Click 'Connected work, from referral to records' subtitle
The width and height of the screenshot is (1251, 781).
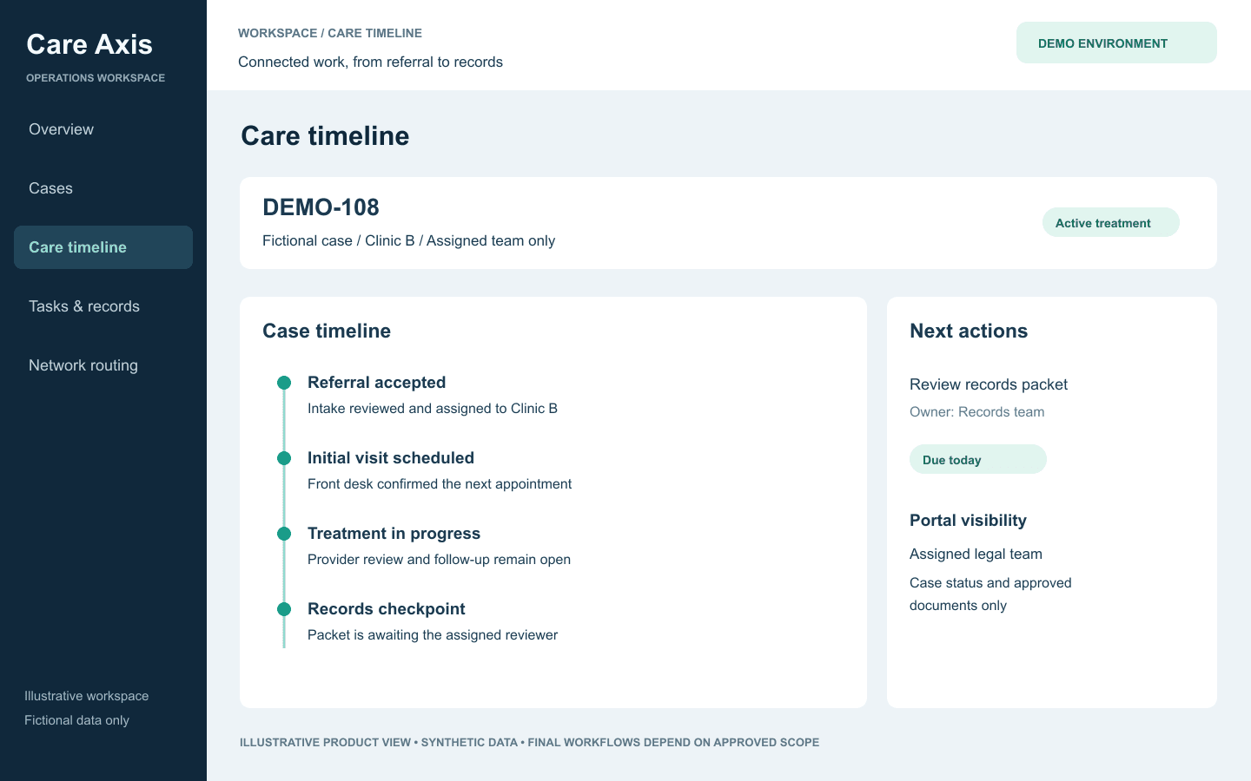[x=370, y=62]
